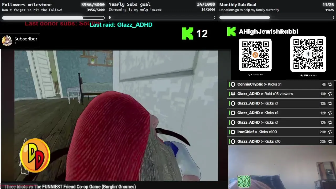Click the stream title Three Idiots vs The FUNNIEST
This screenshot has width=336, height=189.
click(x=70, y=187)
